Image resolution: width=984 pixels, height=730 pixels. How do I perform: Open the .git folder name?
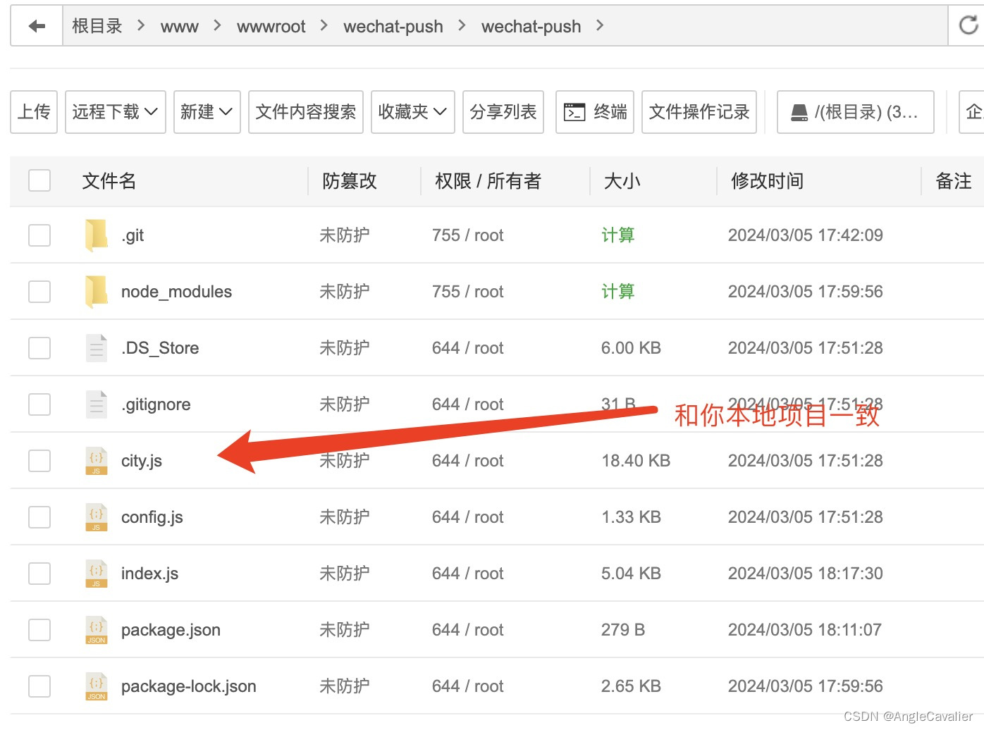click(133, 235)
